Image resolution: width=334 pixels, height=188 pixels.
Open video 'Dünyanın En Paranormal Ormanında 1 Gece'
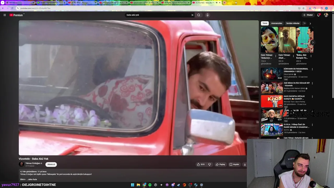272,74
